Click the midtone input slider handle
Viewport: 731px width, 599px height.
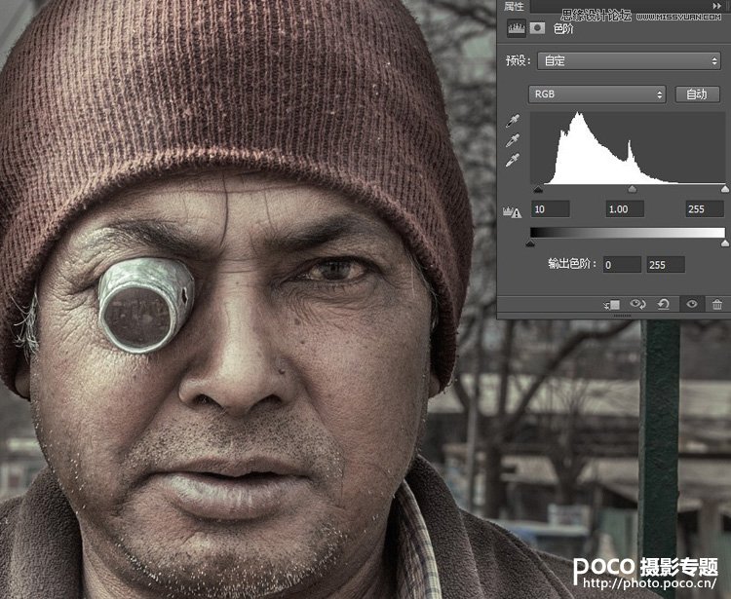(x=632, y=189)
